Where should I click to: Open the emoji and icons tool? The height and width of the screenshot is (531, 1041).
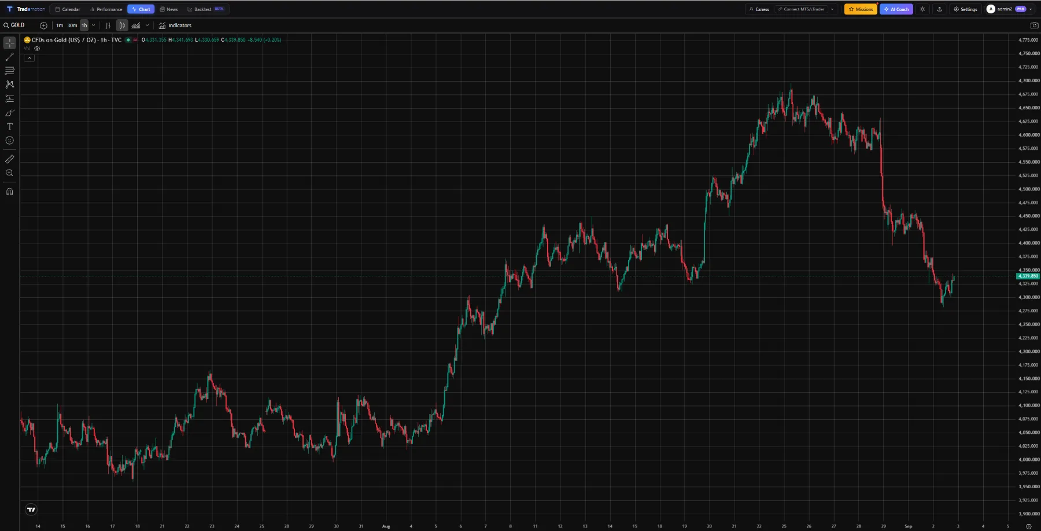coord(10,141)
